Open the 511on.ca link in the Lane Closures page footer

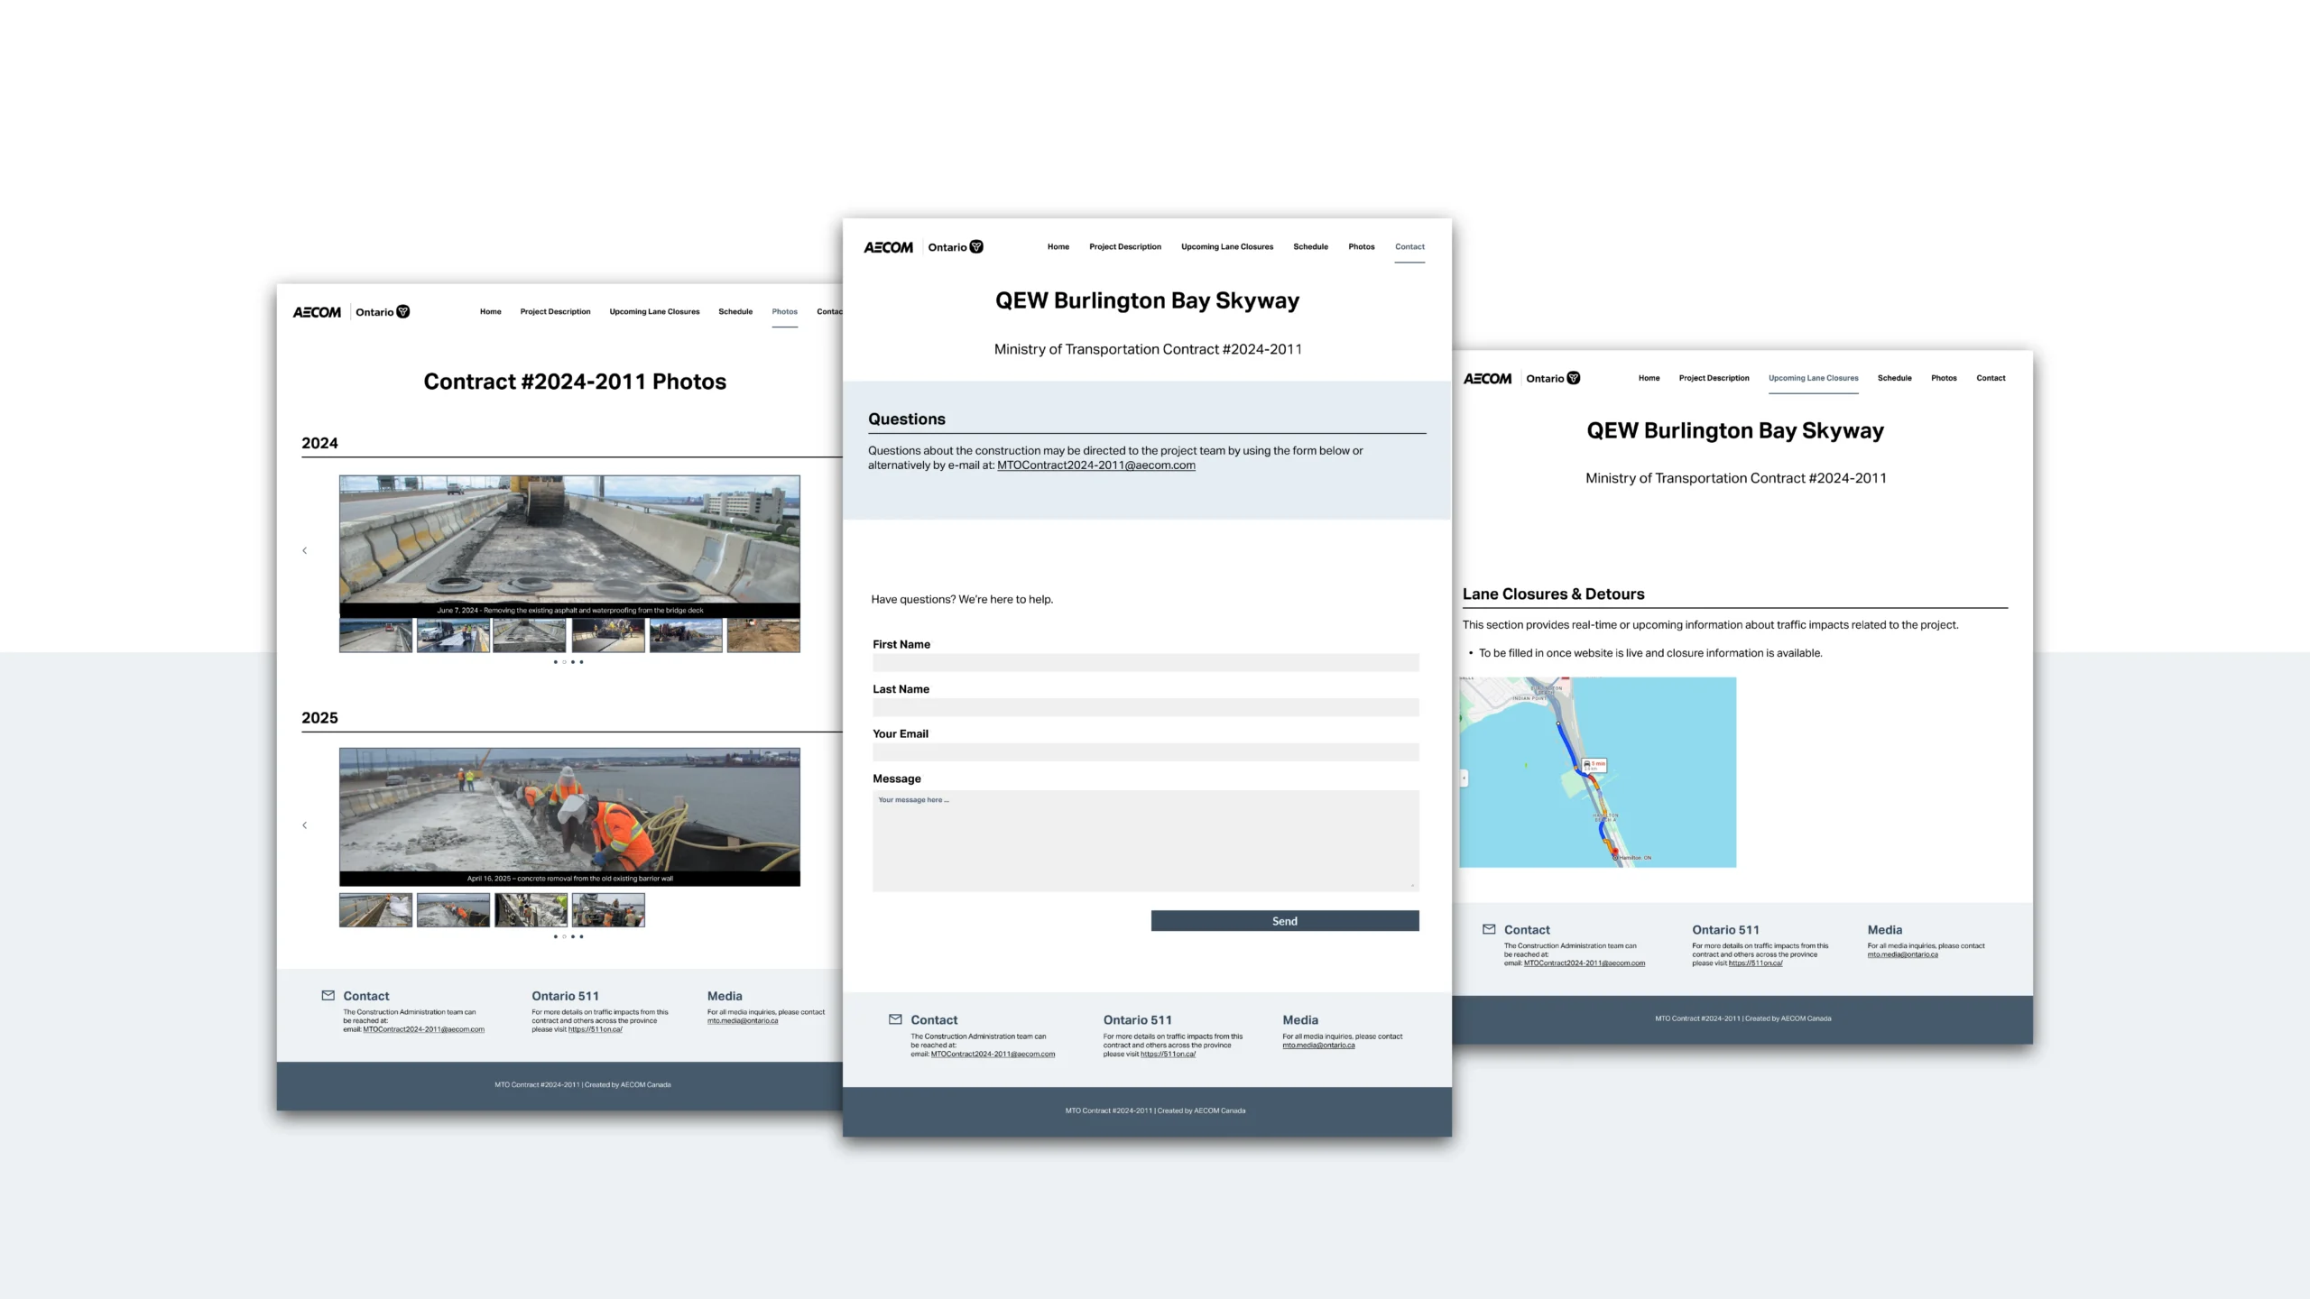click(1755, 963)
